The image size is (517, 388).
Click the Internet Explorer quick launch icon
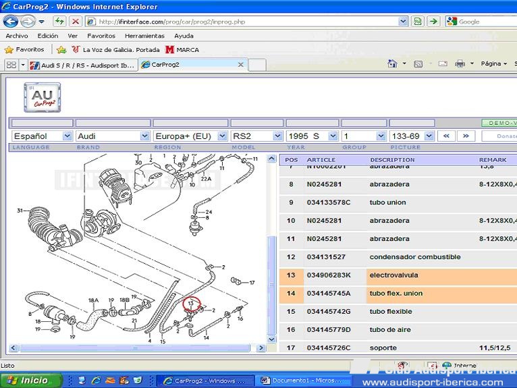point(96,381)
